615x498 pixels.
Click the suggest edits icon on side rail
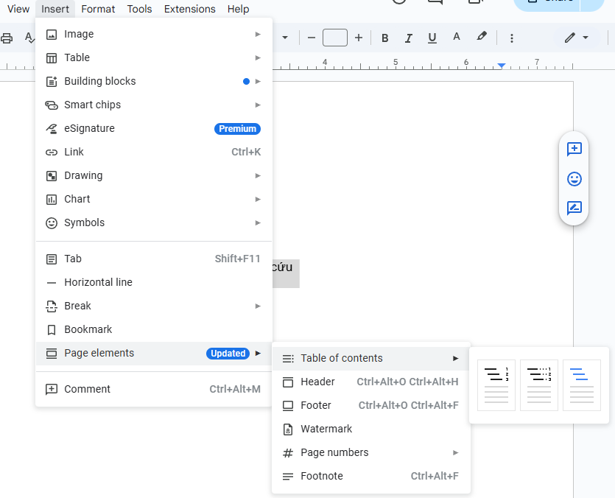pos(574,208)
